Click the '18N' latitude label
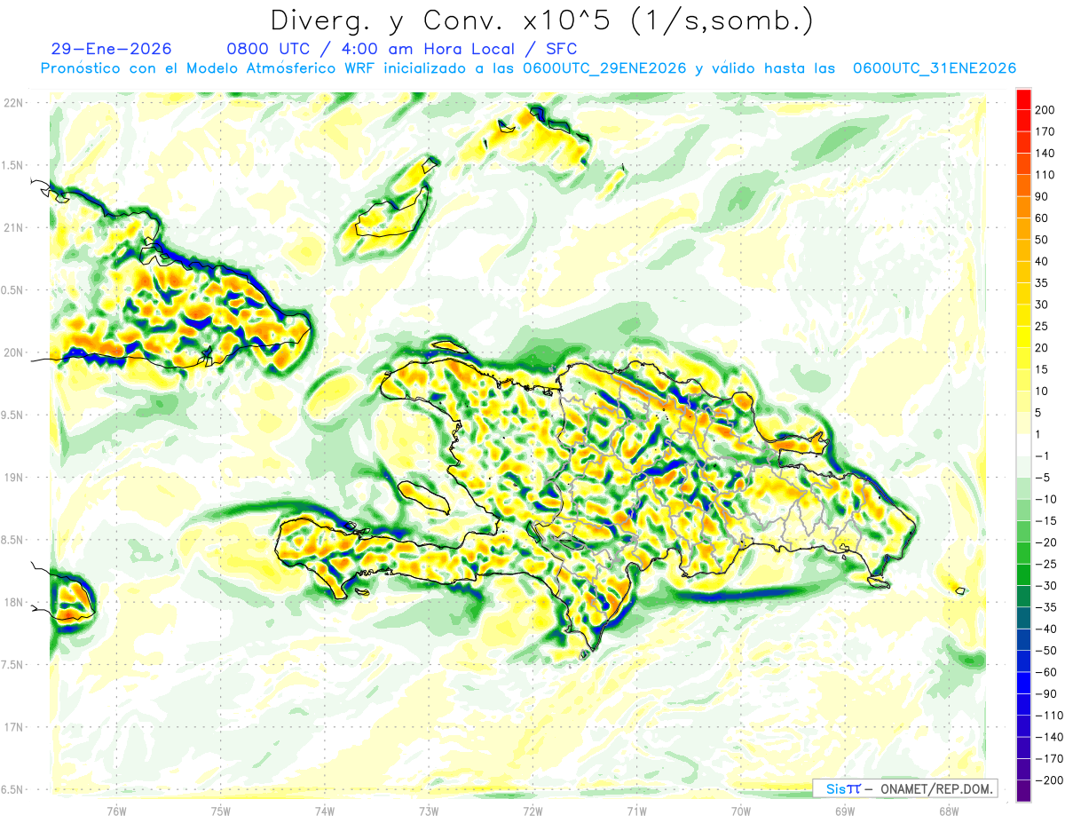 [x=14, y=602]
